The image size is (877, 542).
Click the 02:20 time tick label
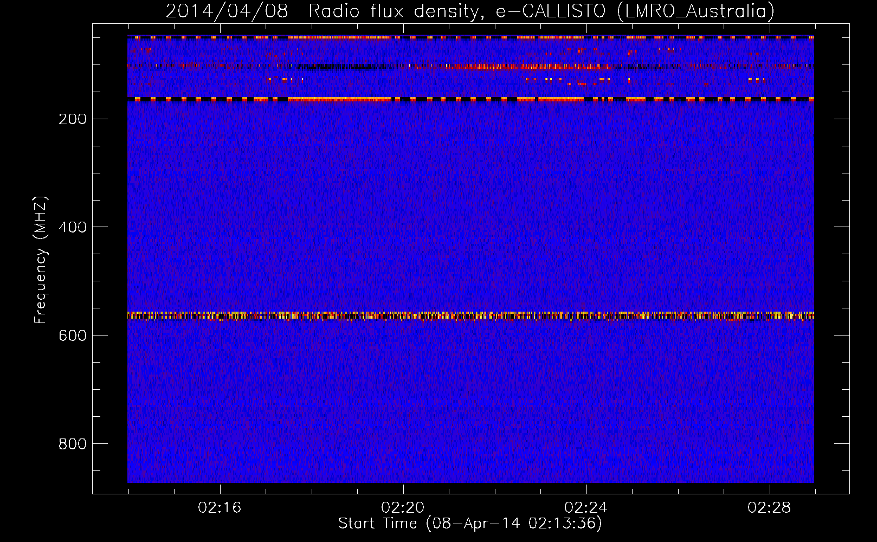point(403,507)
